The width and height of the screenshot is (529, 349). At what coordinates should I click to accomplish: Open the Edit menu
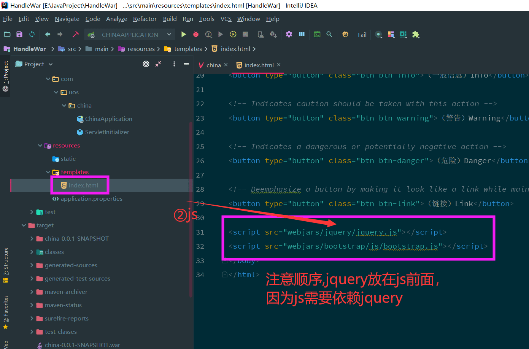point(24,19)
